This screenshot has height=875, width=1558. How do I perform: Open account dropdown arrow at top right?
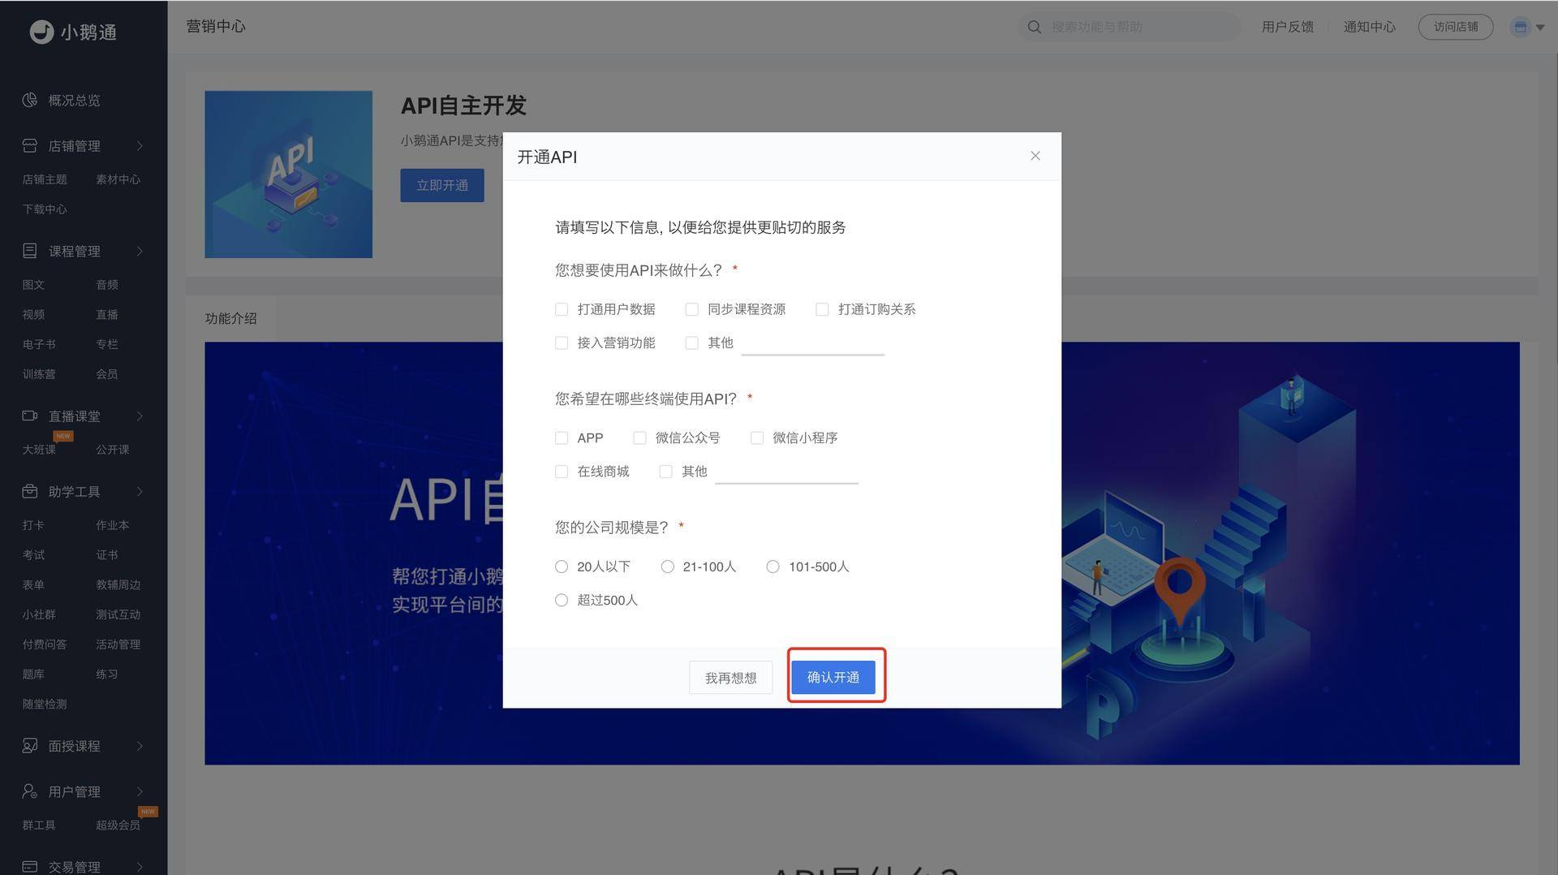click(x=1540, y=28)
